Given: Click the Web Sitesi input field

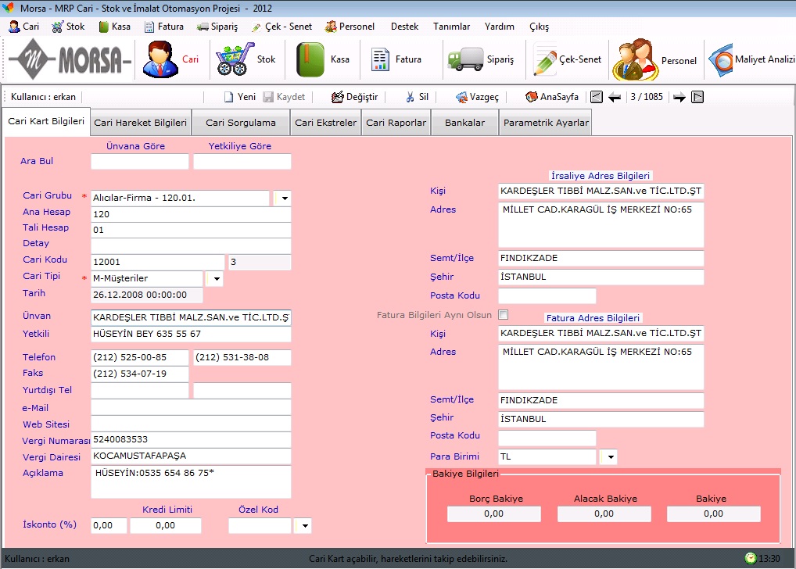Looking at the screenshot, I should click(x=191, y=424).
